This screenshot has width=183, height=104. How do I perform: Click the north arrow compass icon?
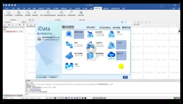point(179,31)
